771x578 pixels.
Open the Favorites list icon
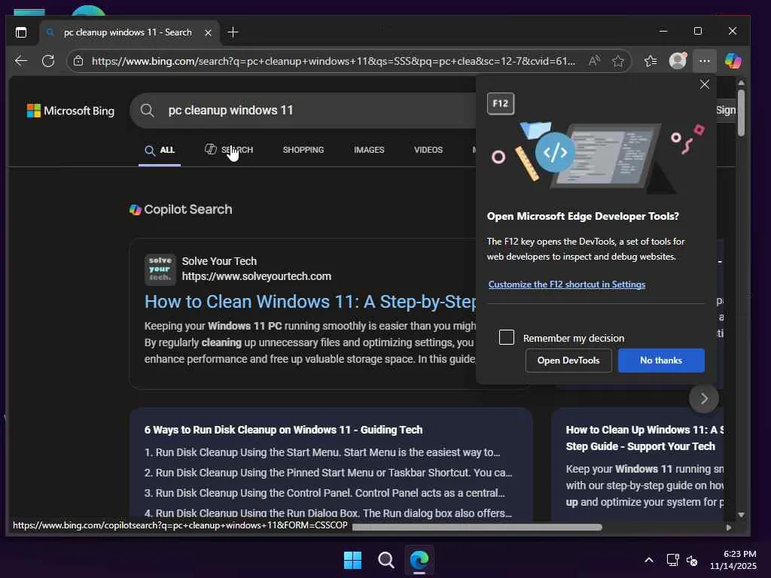(651, 61)
